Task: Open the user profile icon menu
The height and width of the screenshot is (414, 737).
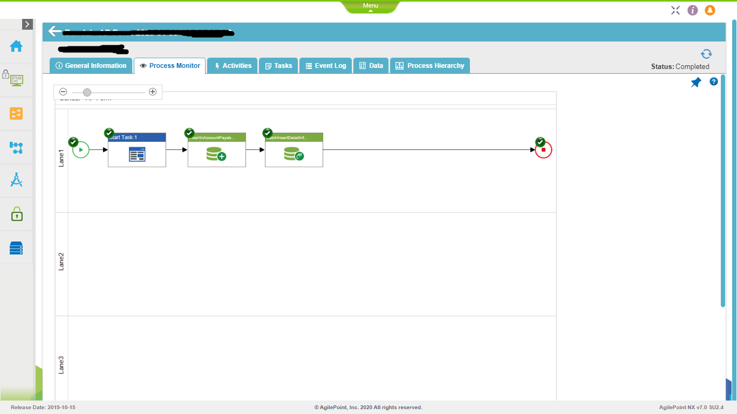Action: 710,10
